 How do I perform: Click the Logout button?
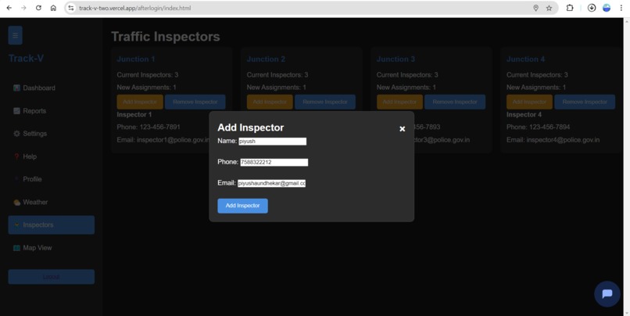click(x=52, y=277)
